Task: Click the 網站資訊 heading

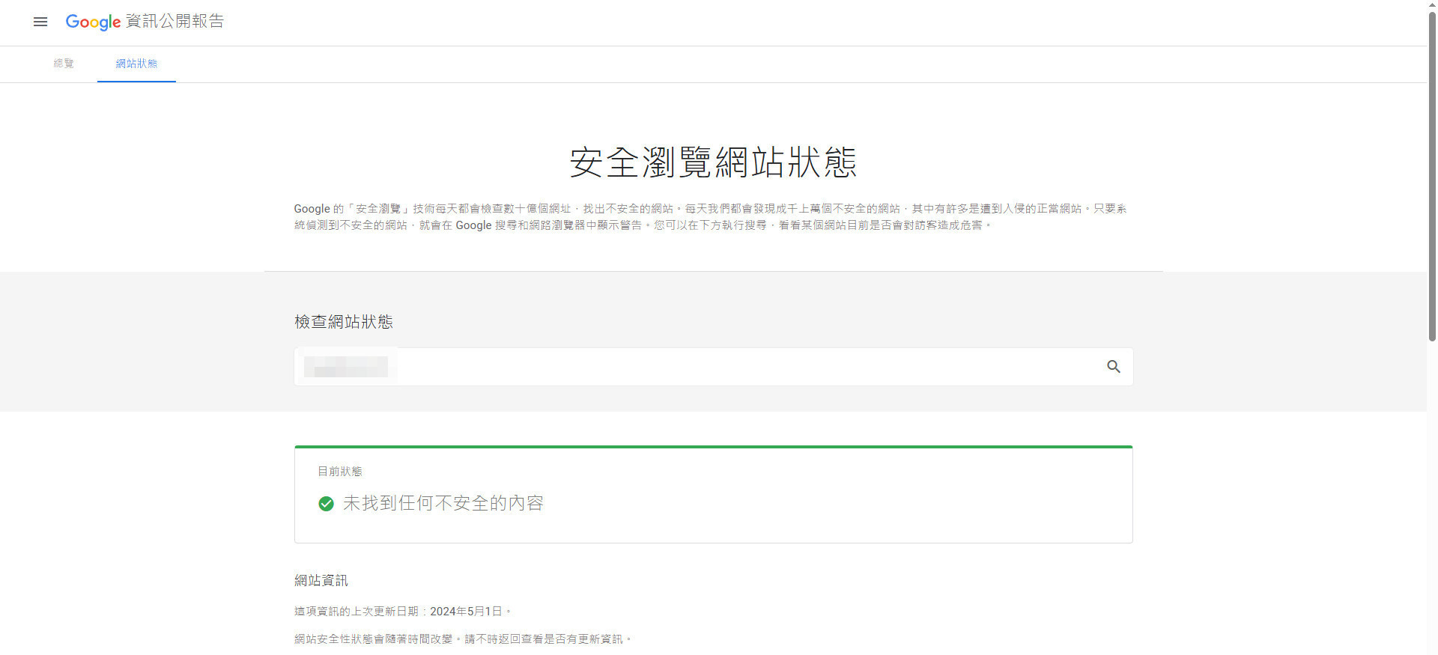Action: coord(321,580)
